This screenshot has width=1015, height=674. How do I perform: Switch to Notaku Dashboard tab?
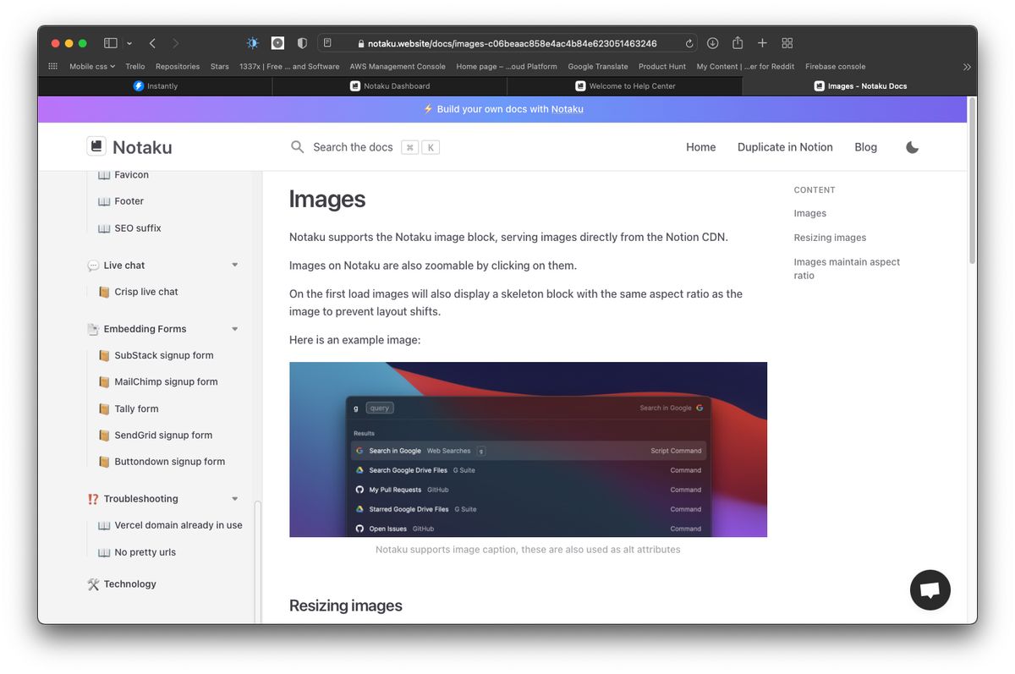[390, 86]
